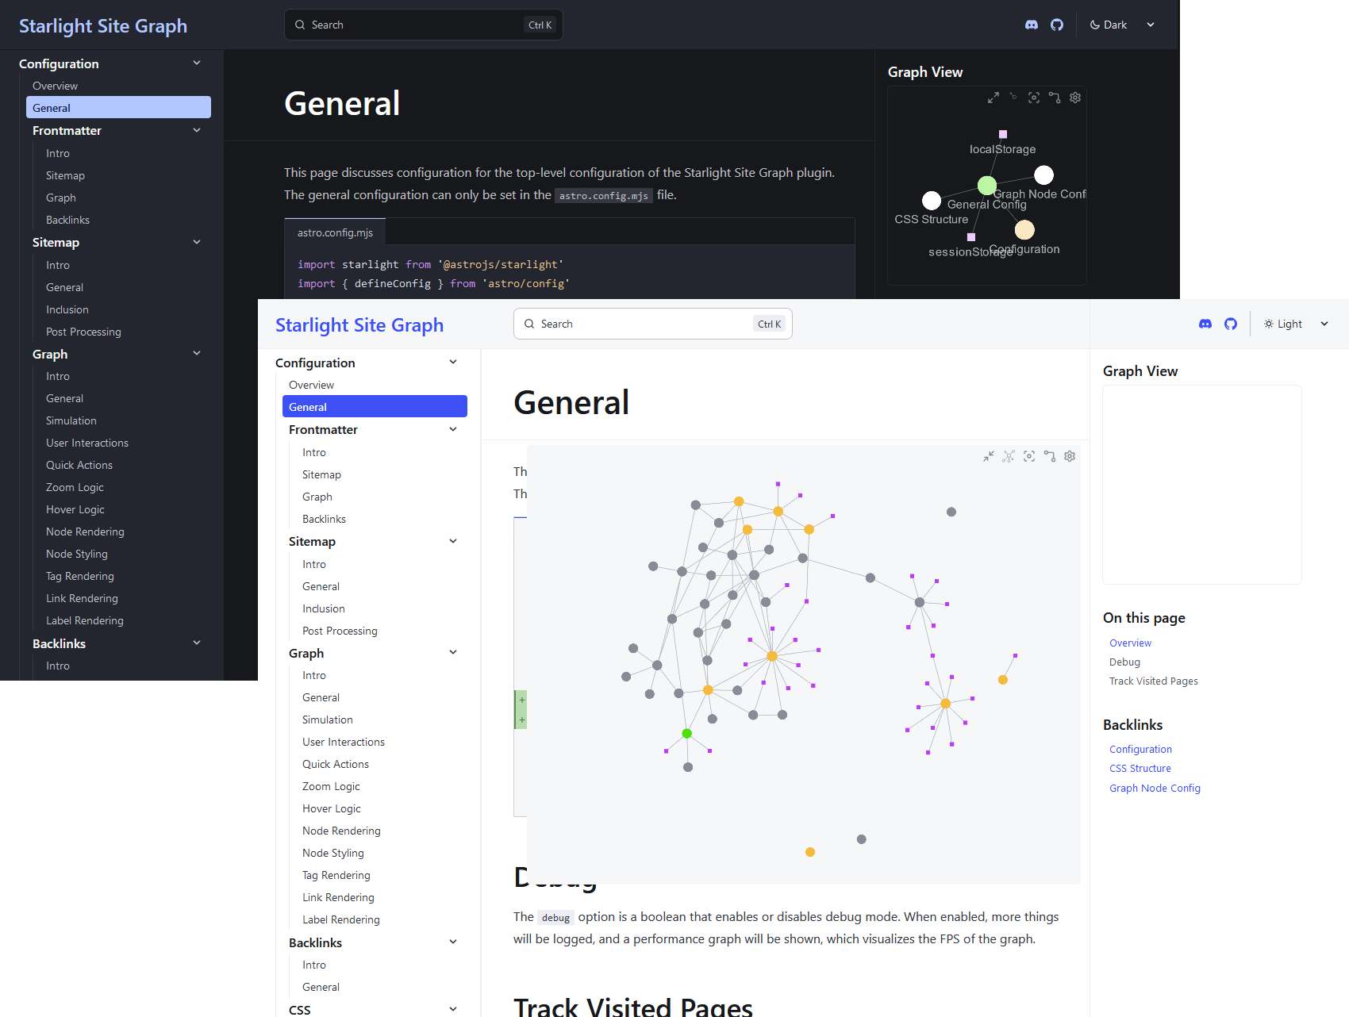Image resolution: width=1349 pixels, height=1017 pixels.
Task: Collapse Backlinks group in dark sidebar
Action: point(197,643)
